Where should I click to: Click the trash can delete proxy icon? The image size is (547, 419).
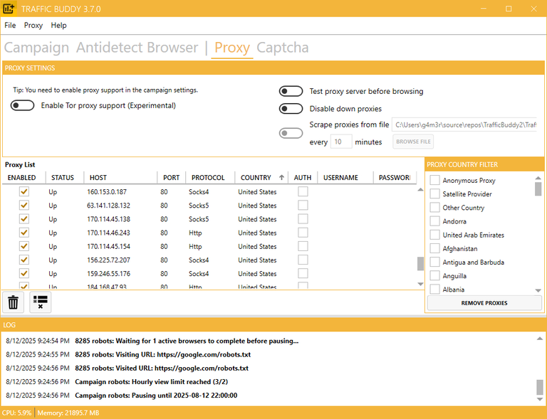pyautogui.click(x=13, y=302)
